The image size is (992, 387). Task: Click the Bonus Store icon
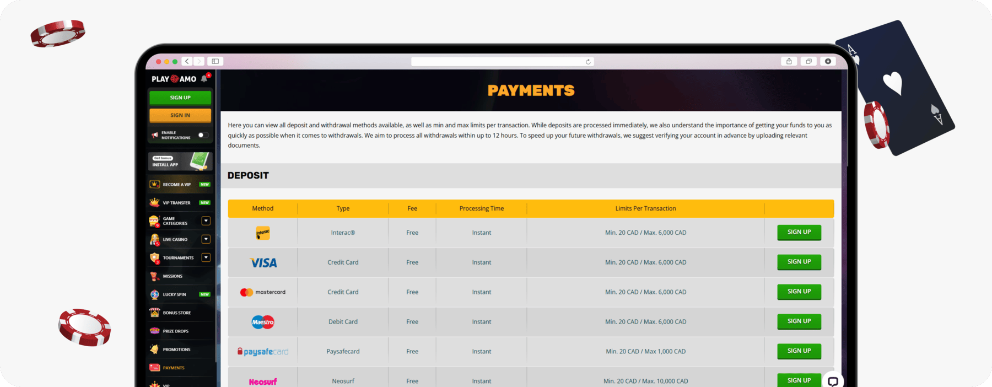pos(154,313)
